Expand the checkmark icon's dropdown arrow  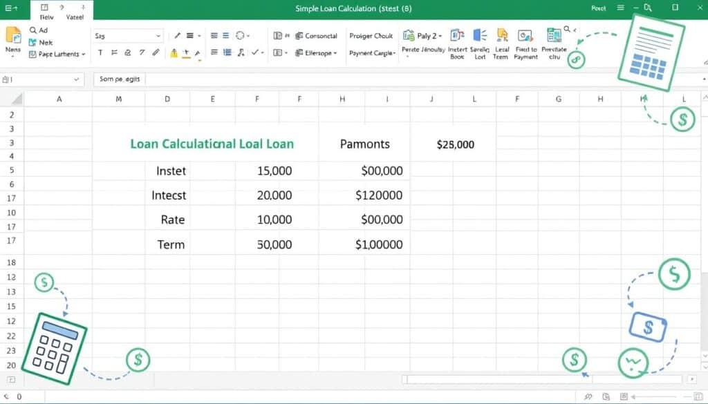(262, 53)
